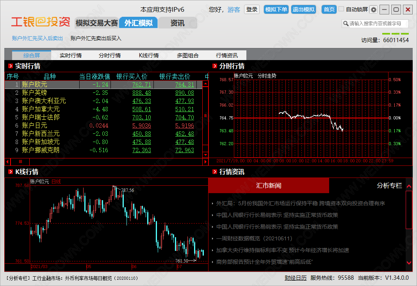
Task: Select the 综合屏 tab
Action: click(x=32, y=55)
